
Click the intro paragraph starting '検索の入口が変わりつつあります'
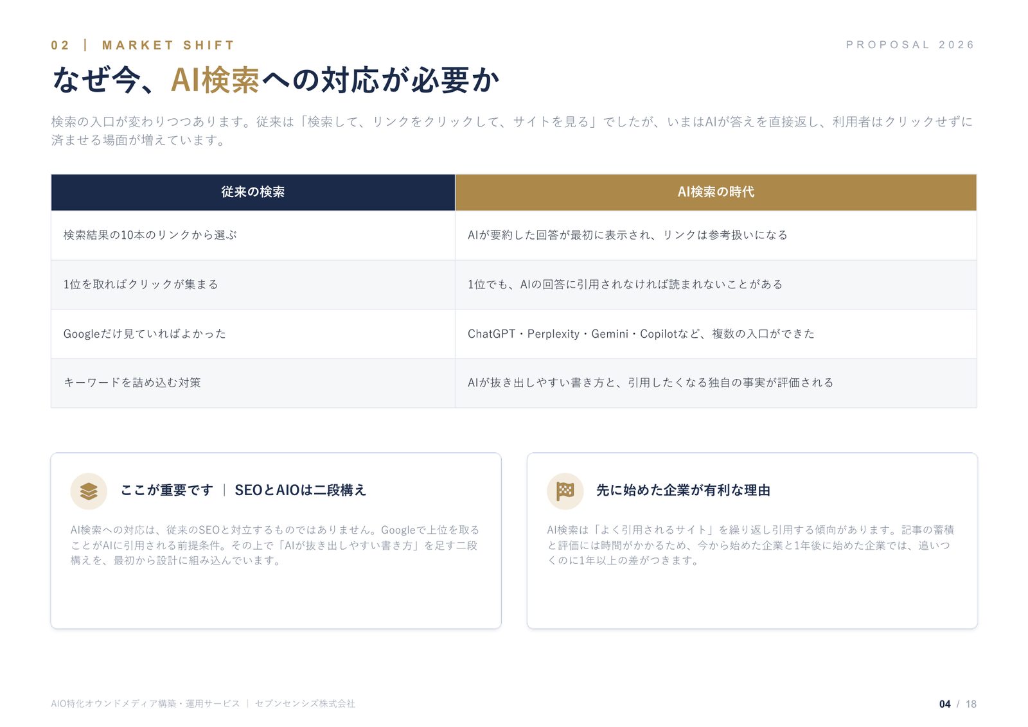point(512,130)
